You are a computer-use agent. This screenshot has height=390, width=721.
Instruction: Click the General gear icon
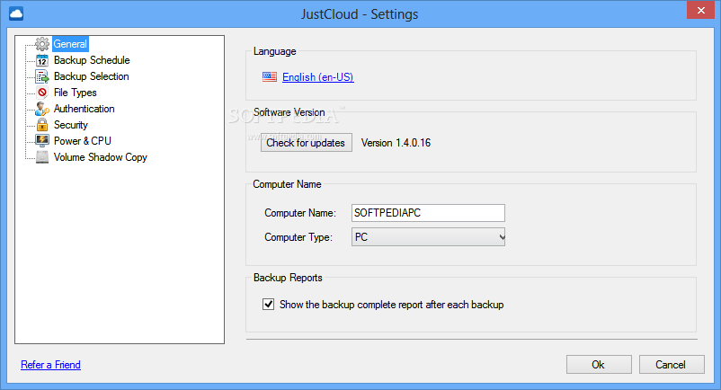click(42, 44)
